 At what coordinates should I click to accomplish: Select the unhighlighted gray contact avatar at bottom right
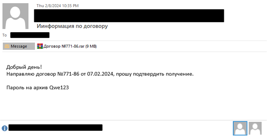255,128
